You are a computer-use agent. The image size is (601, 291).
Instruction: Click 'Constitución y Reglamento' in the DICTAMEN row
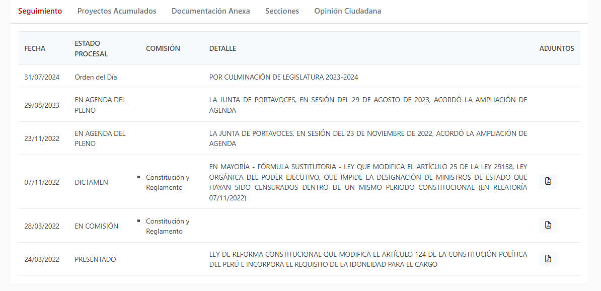click(168, 182)
